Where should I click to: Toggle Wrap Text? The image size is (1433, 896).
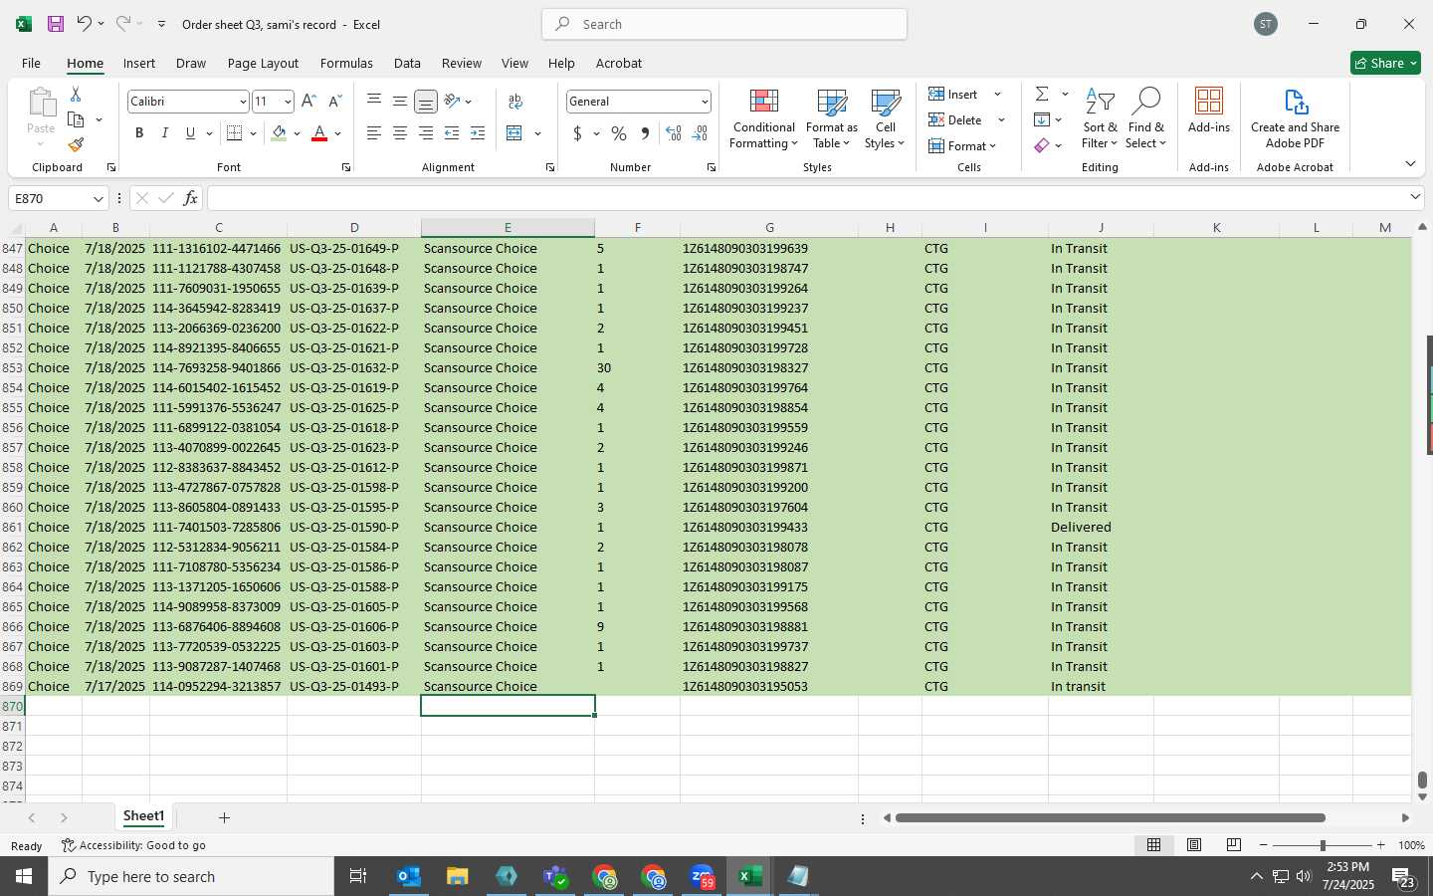[515, 102]
